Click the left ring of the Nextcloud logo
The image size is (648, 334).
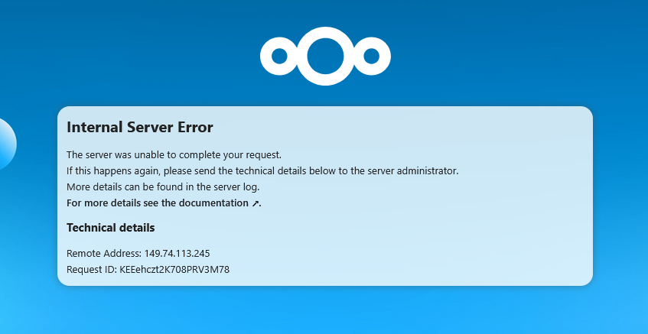pos(279,56)
